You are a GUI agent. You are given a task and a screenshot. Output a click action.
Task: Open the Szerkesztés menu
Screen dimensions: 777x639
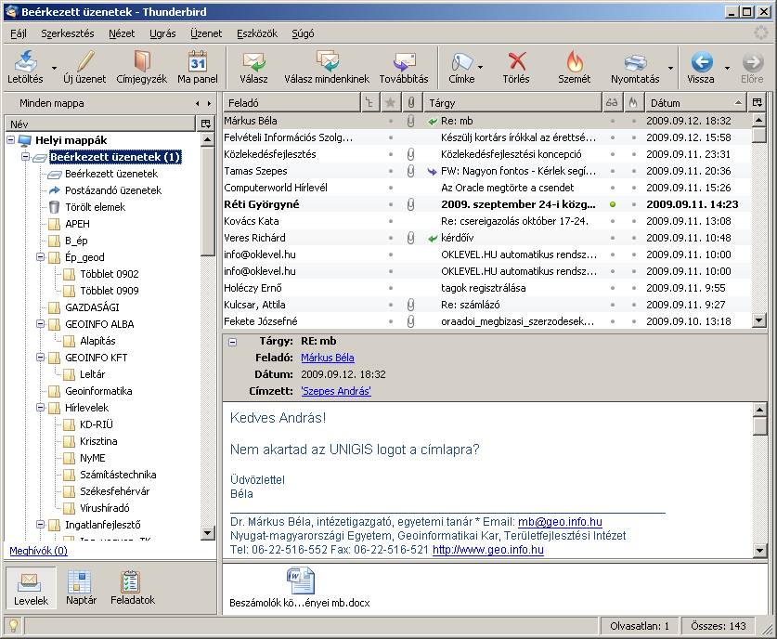[68, 33]
